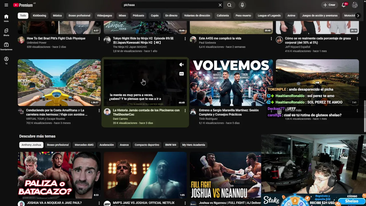Select the Anime filter chip
This screenshot has height=206, width=366.
291,15
